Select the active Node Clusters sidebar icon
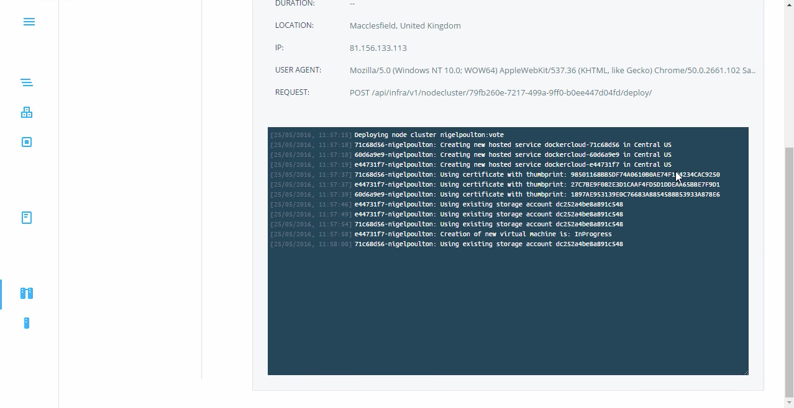This screenshot has width=794, height=408. click(26, 293)
